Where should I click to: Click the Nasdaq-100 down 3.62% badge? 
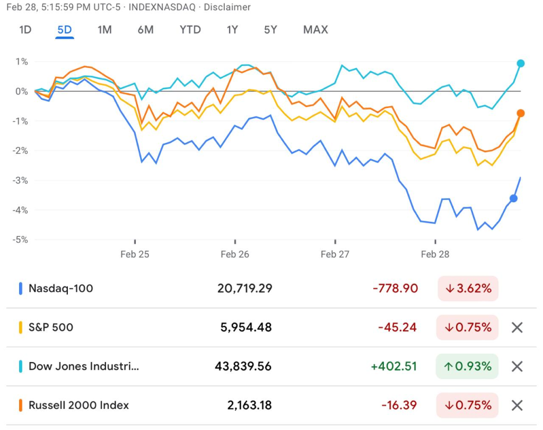click(468, 289)
